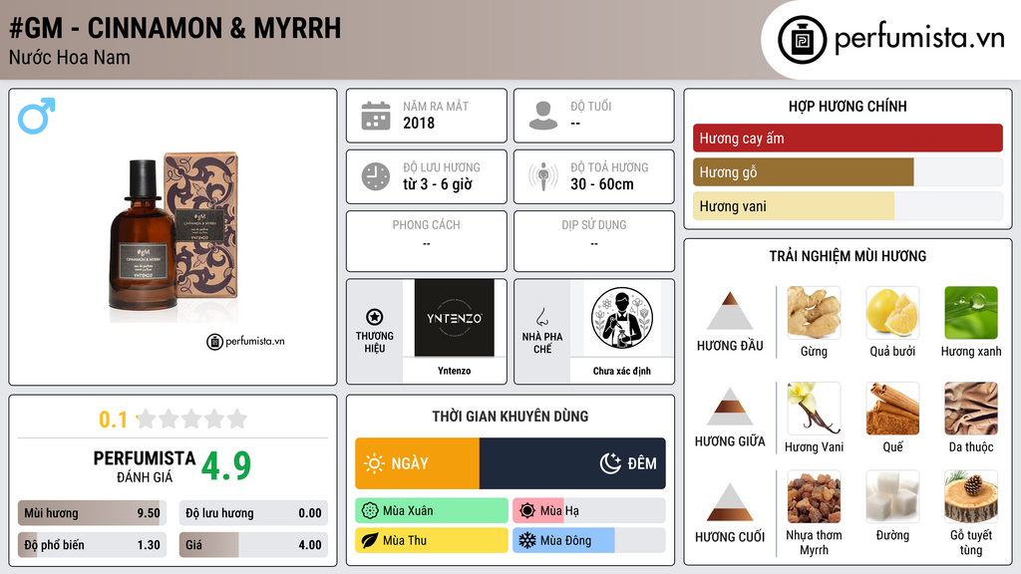This screenshot has width=1021, height=574.
Task: Click the longevity value từ 3 - 6 giờ
Action: pyautogui.click(x=438, y=184)
